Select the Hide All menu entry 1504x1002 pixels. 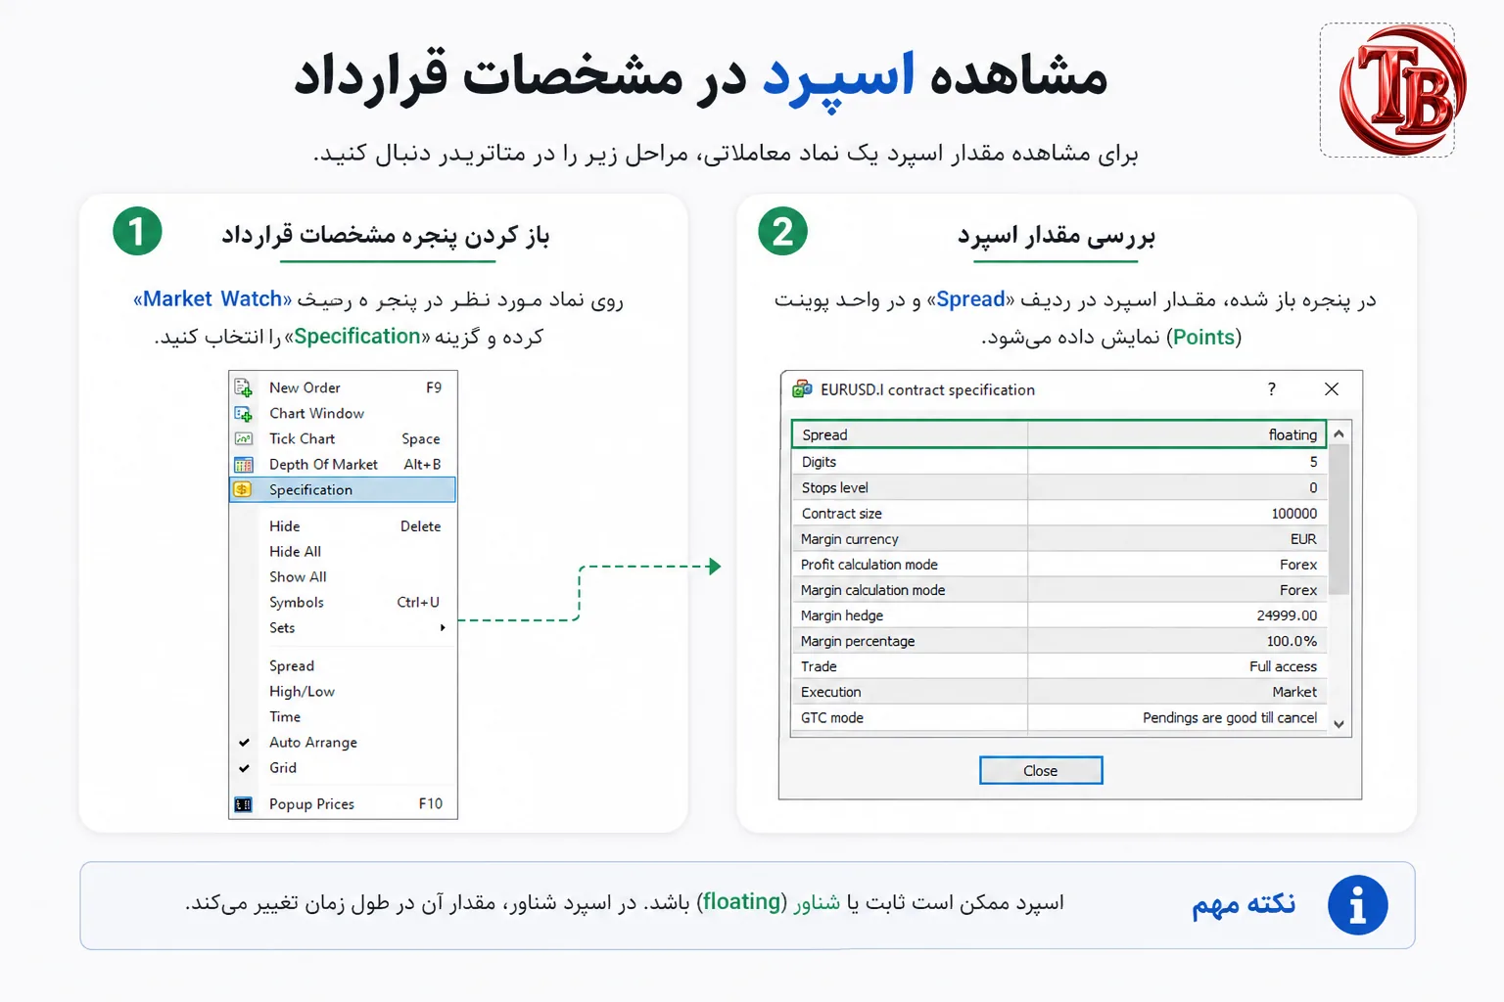[295, 552]
